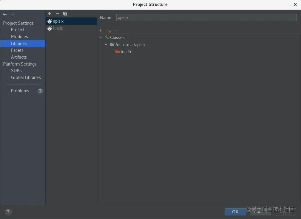Click the forward navigation arrow
This screenshot has height=219, width=301.
(13, 14)
